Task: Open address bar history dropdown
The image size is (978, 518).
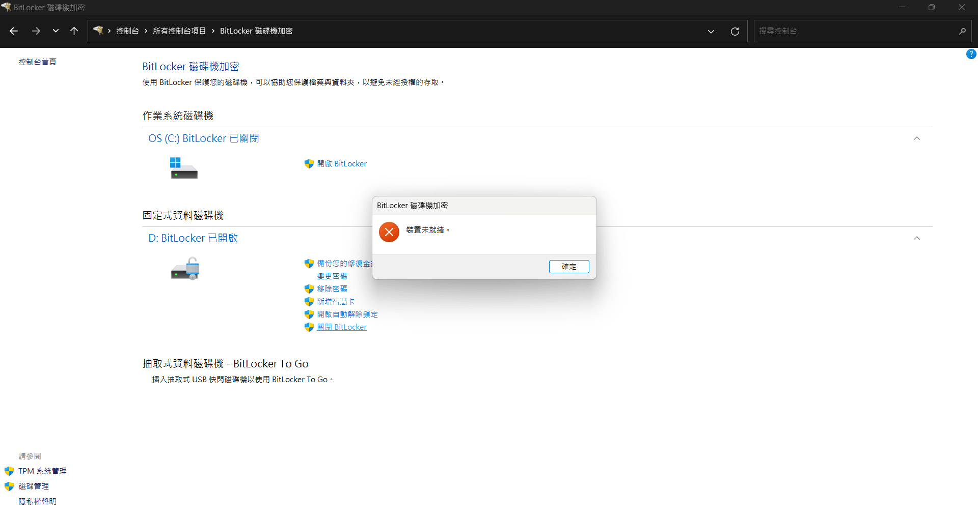Action: pos(711,31)
